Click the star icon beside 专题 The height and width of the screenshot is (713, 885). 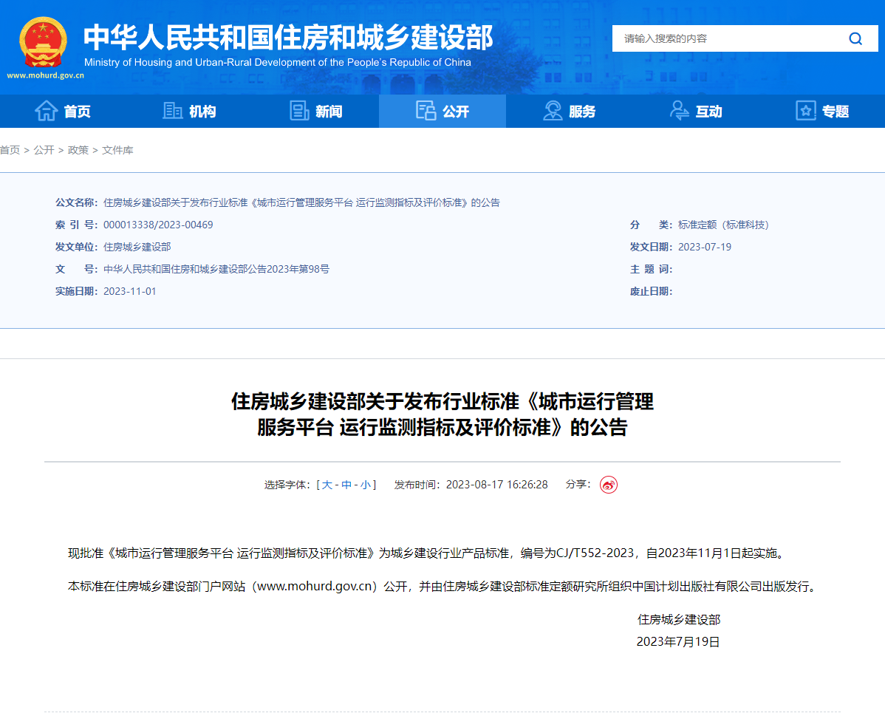click(x=805, y=110)
